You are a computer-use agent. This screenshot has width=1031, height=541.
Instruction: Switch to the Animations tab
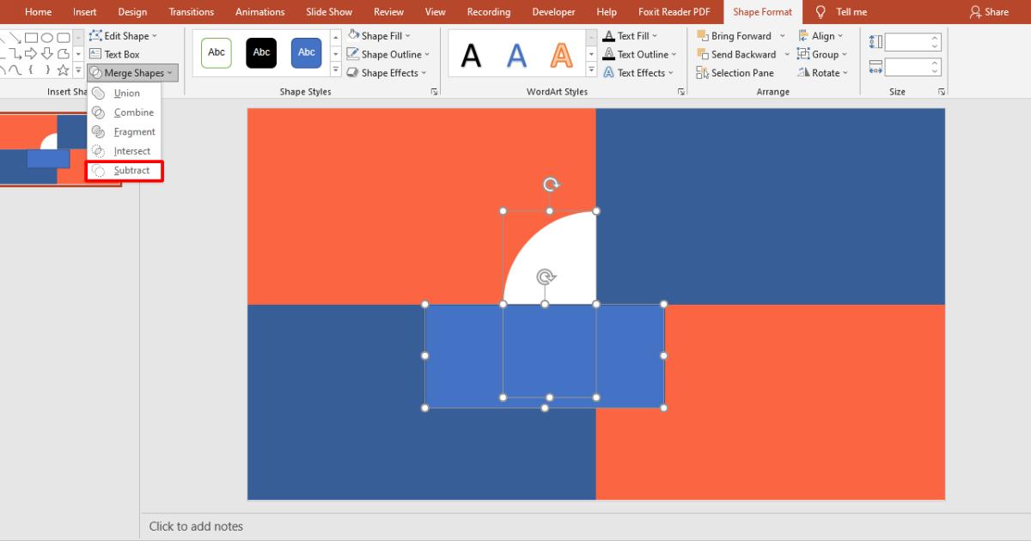click(259, 11)
